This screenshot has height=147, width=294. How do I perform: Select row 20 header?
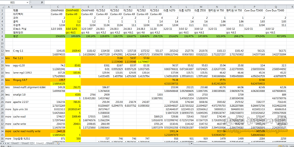coord(2,80)
